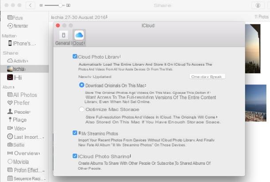
Task: Close the iCloud preferences window
Action: pos(58,26)
